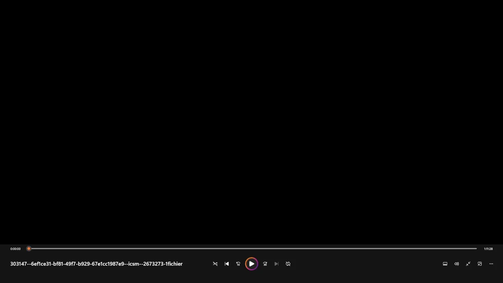Screen dimensions: 503x283
Task: Seek to the middle of the progress bar
Action: click(252, 248)
